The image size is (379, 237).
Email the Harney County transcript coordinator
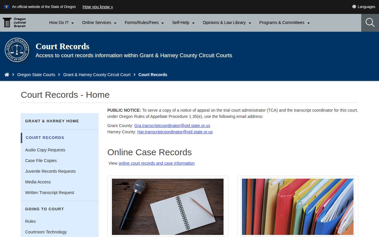[x=175, y=132]
